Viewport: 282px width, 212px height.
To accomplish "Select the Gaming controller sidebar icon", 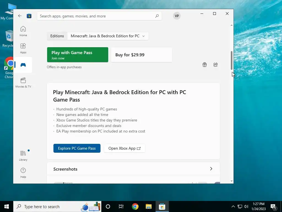I will pos(23,65).
